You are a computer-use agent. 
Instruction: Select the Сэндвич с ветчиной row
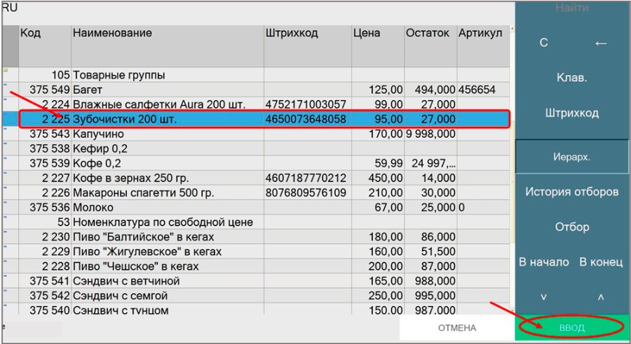click(256, 281)
